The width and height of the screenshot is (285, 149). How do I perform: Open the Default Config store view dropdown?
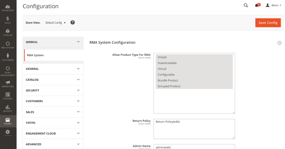(55, 23)
